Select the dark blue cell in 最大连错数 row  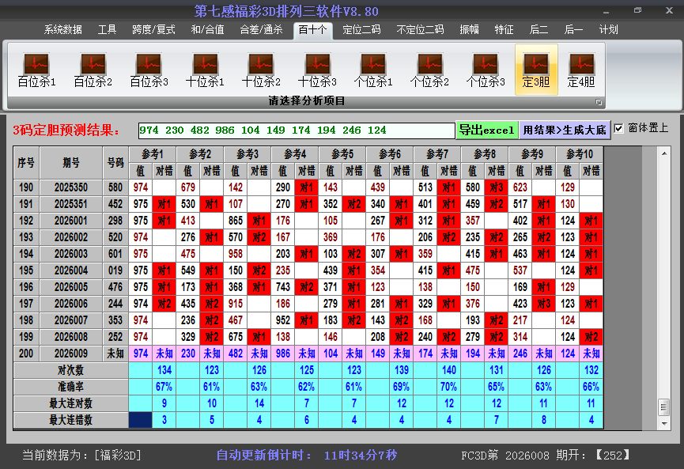pos(141,420)
